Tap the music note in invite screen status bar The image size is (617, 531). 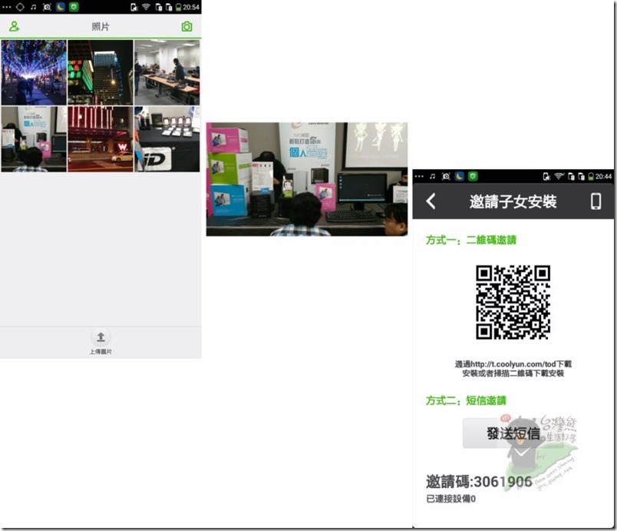click(433, 177)
